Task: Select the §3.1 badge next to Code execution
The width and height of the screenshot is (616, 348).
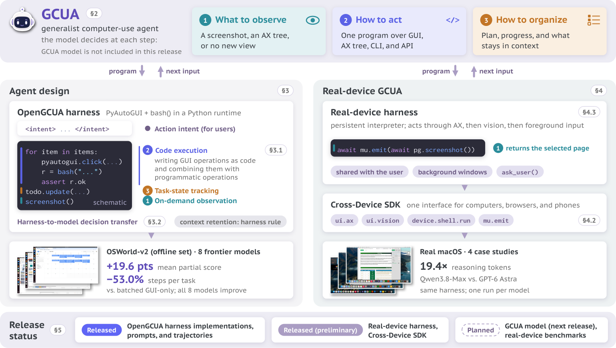Action: (x=276, y=150)
